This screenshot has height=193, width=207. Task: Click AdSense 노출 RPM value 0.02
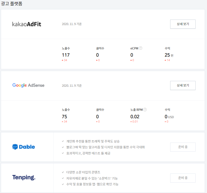point(135,117)
